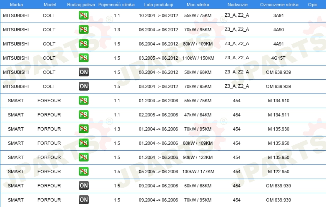The height and width of the screenshot is (207, 326).
Task: Click petrol icon for Forfour M 134.910 row
Action: (x=83, y=101)
